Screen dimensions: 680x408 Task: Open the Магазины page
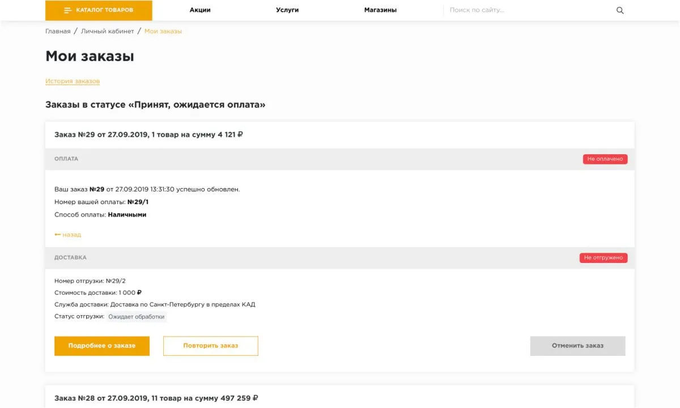click(380, 10)
